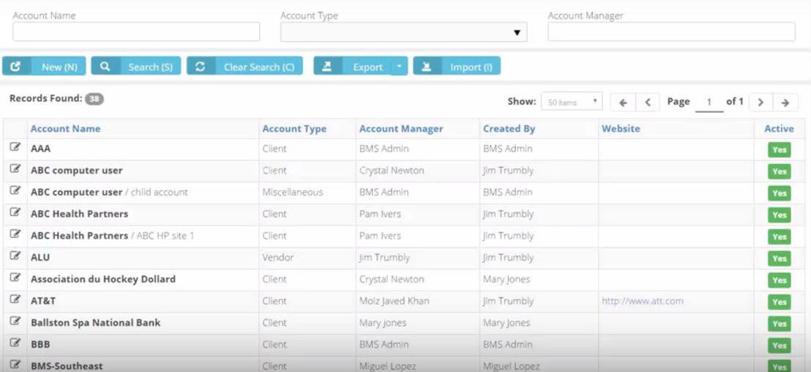Viewport: 811px width, 372px height.
Task: Click the Export button
Action: coord(352,66)
